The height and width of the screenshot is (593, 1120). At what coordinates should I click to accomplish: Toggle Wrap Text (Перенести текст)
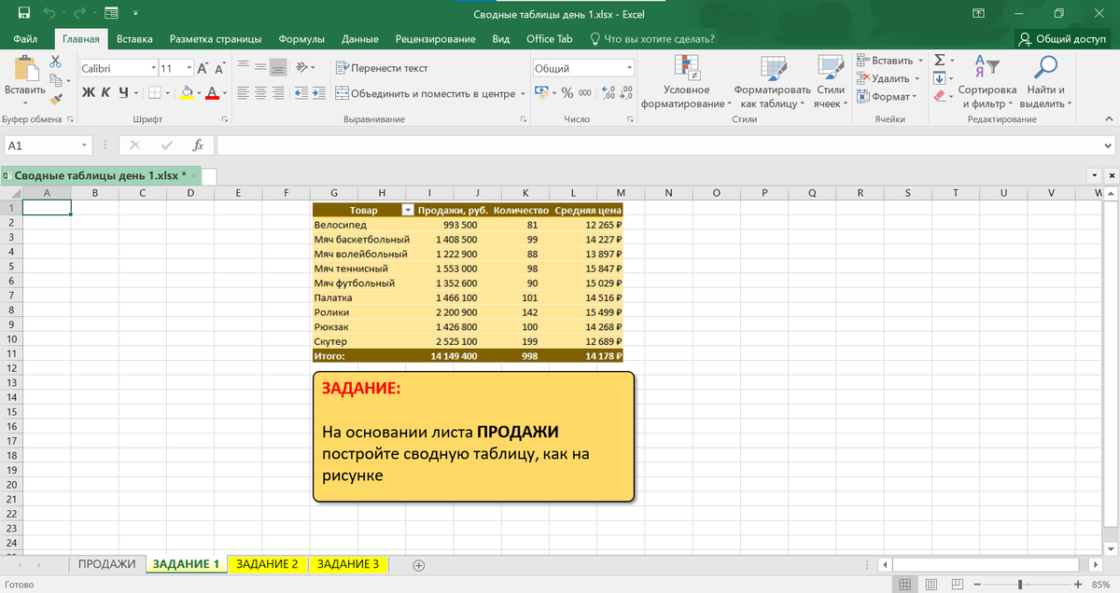coord(382,68)
